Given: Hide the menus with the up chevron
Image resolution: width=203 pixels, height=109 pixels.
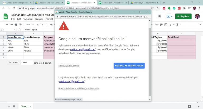Looking at the screenshot, I should click(200, 25).
